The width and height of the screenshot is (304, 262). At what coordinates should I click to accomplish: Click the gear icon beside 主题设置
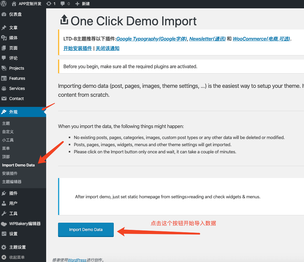(4, 247)
